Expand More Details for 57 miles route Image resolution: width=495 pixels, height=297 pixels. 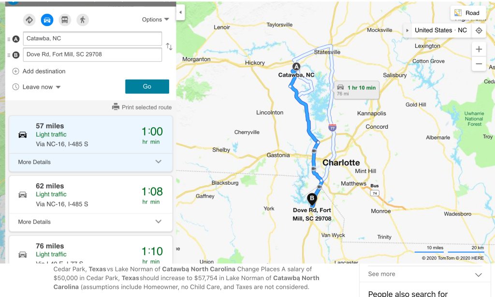tap(90, 162)
